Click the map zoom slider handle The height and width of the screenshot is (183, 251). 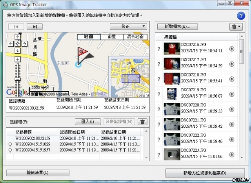tap(18, 79)
